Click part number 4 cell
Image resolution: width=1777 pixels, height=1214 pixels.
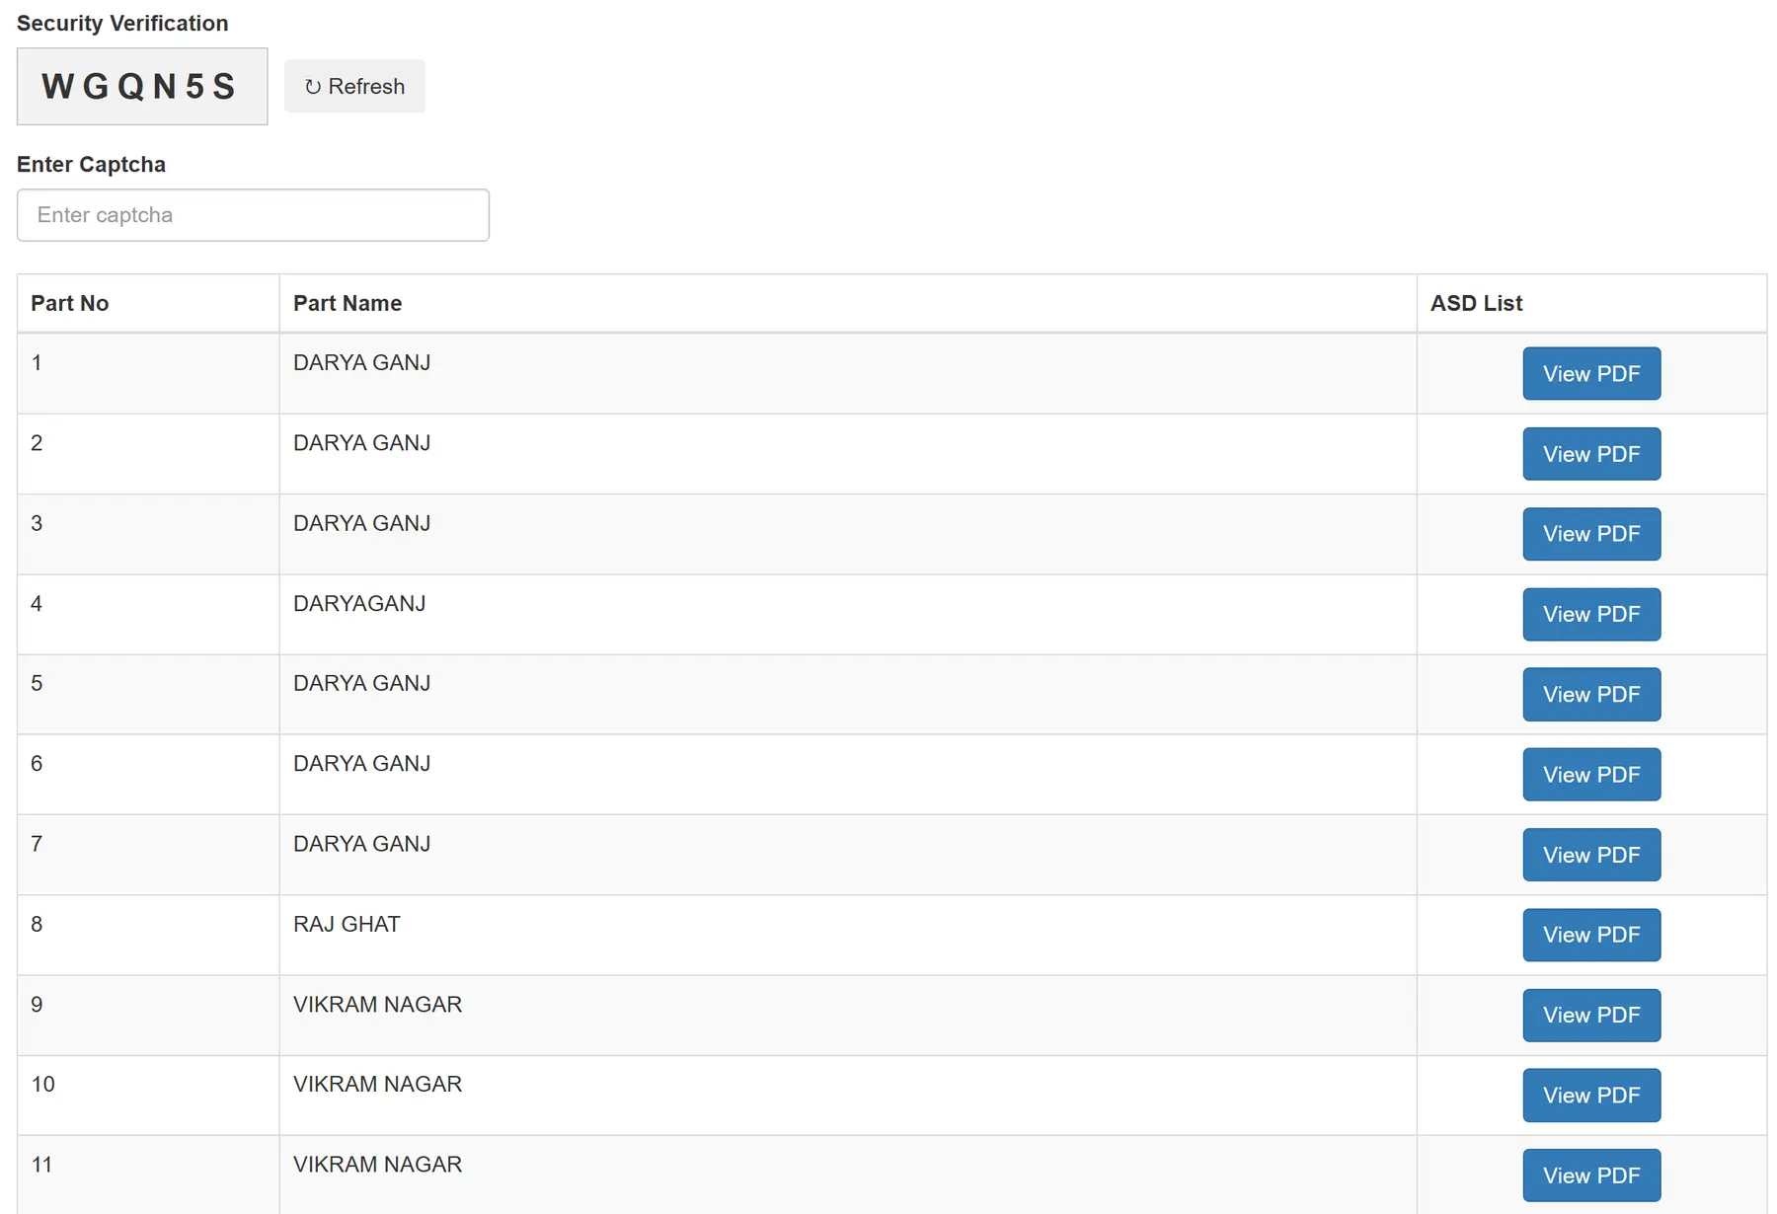point(148,614)
